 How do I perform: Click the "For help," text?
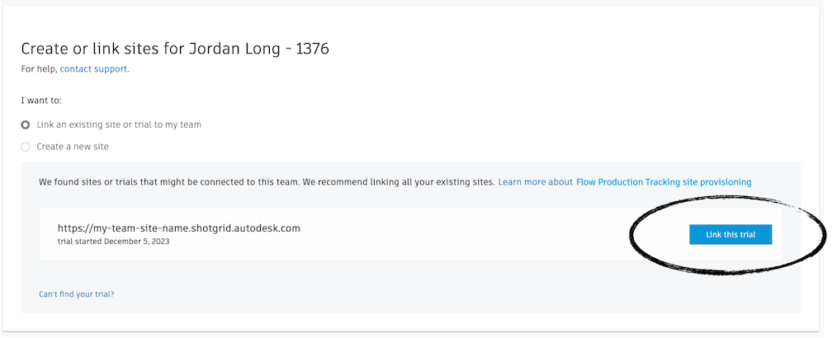(39, 69)
